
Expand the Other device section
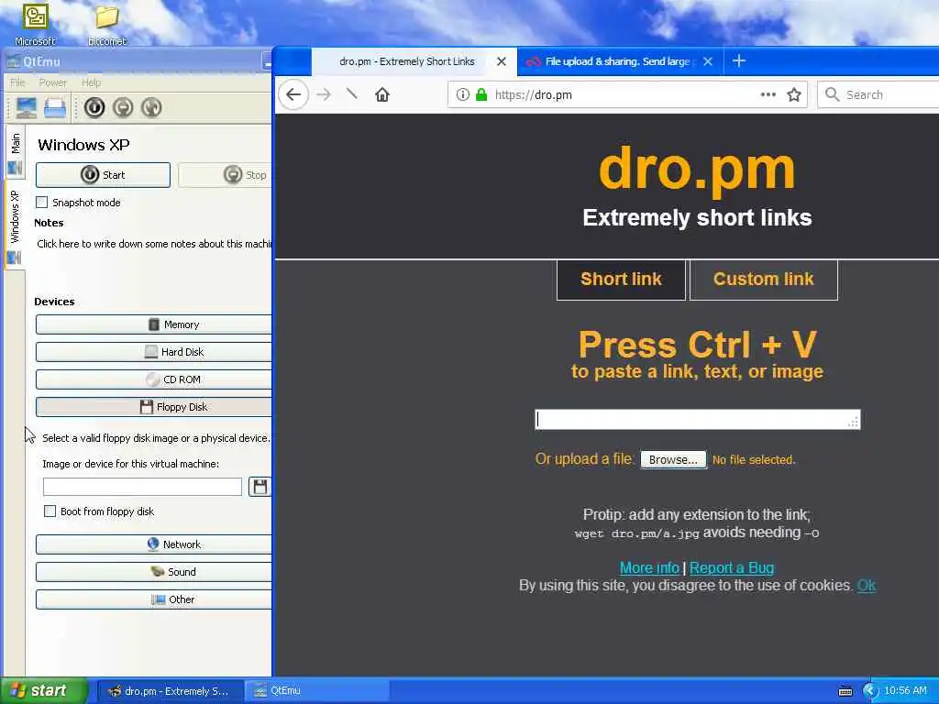(x=153, y=599)
